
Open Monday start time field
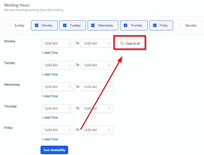(x=55, y=43)
